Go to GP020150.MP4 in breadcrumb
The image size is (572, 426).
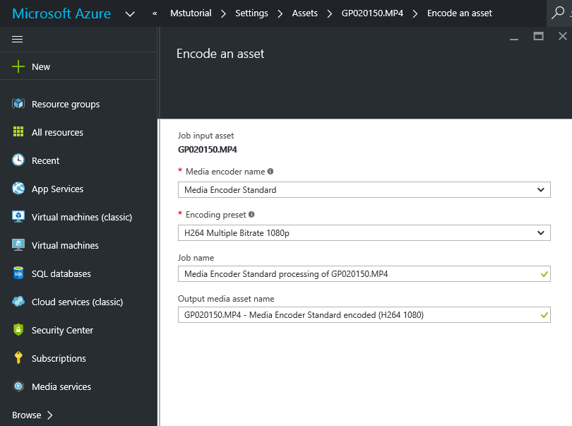tap(372, 13)
